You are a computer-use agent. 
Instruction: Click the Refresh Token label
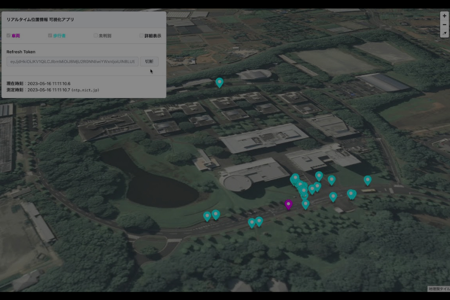[21, 52]
